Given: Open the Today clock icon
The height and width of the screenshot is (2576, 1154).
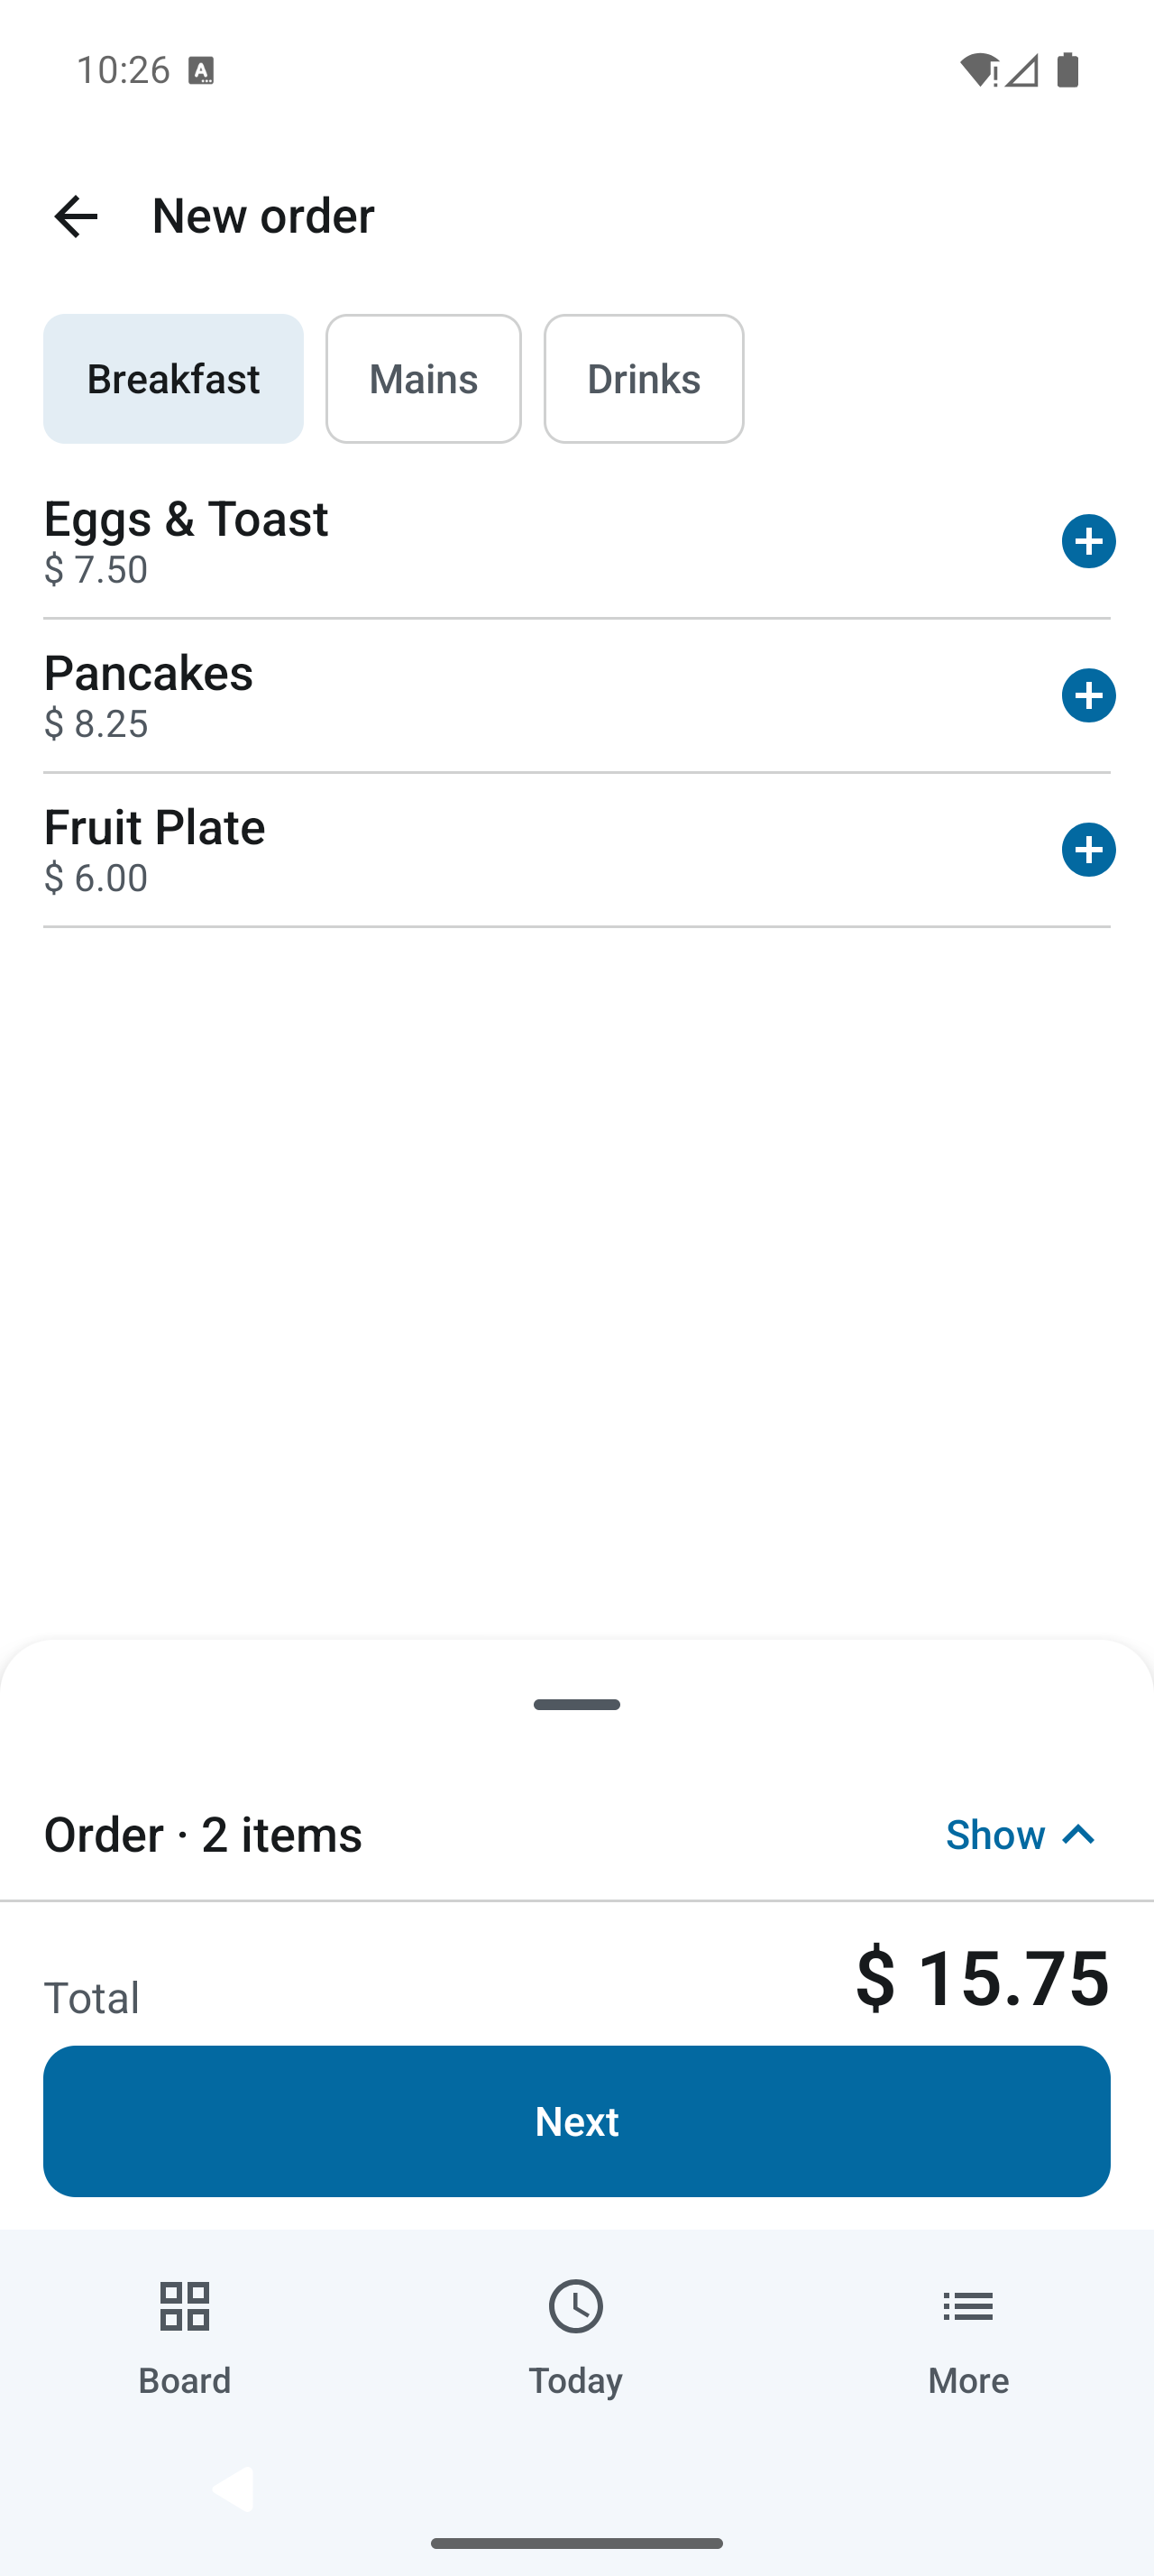Looking at the screenshot, I should coord(575,2306).
